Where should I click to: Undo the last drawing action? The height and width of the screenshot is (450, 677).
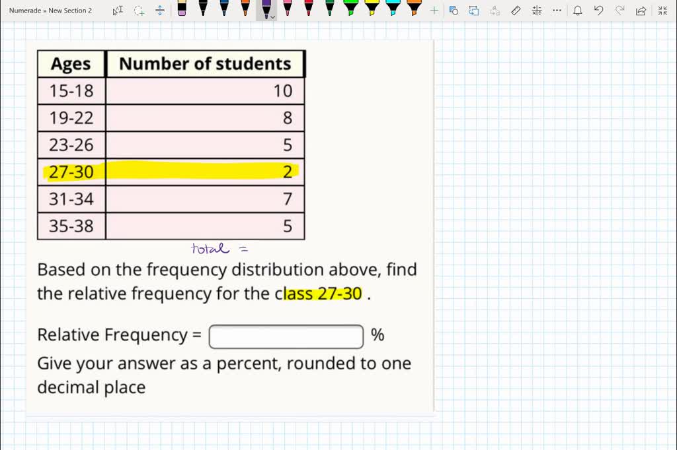(x=597, y=11)
